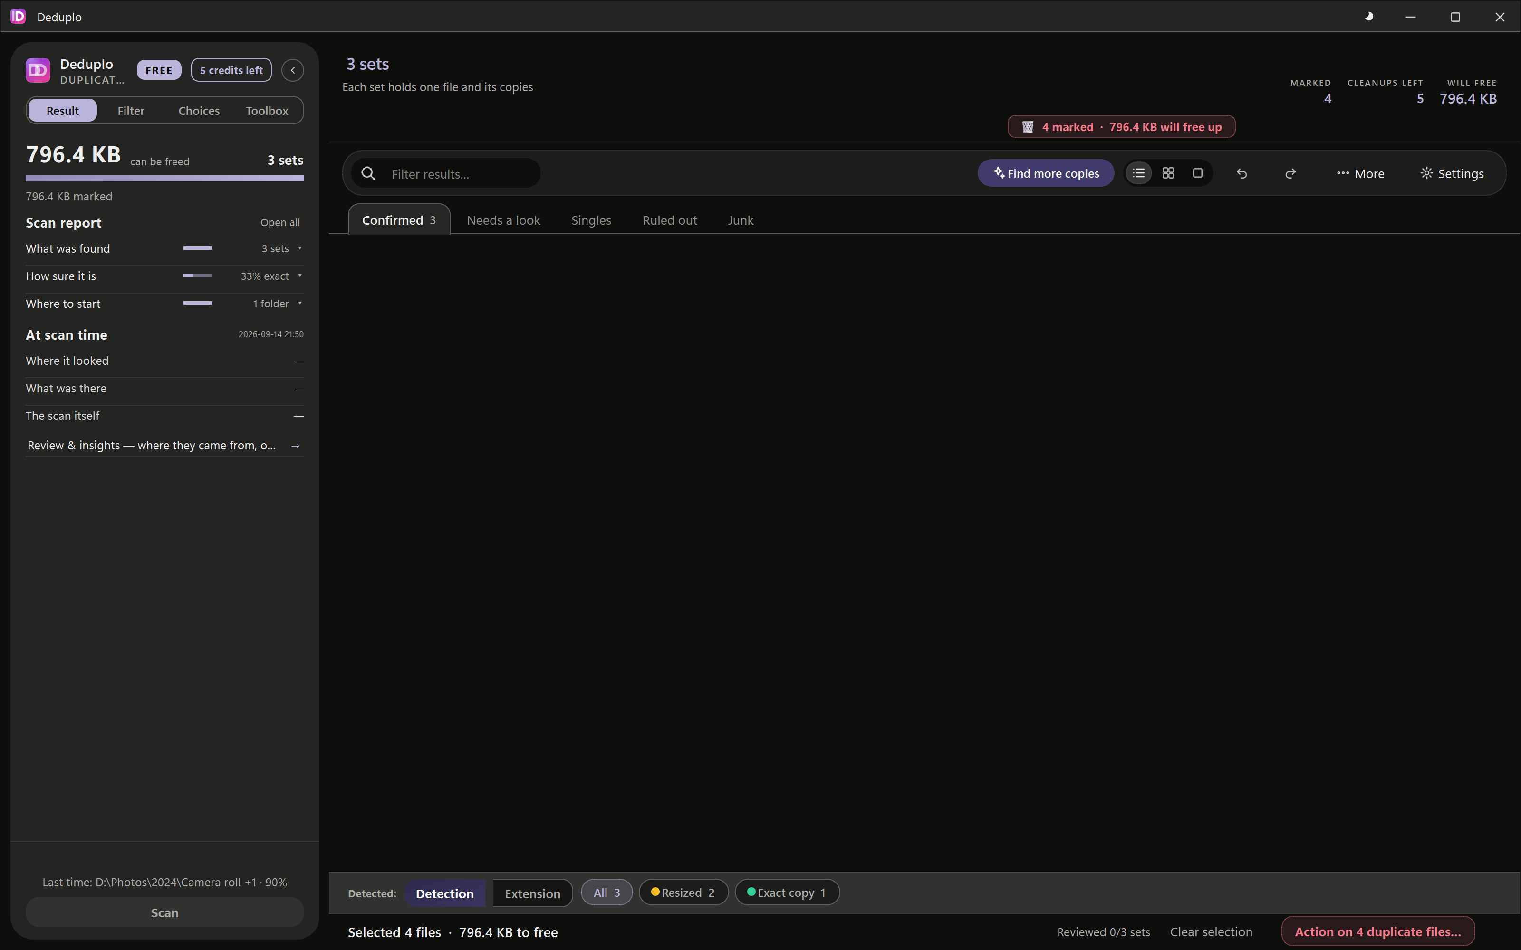Select the Junk tab
The height and width of the screenshot is (950, 1521).
[741, 220]
